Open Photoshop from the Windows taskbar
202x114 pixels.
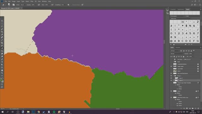[33, 112]
